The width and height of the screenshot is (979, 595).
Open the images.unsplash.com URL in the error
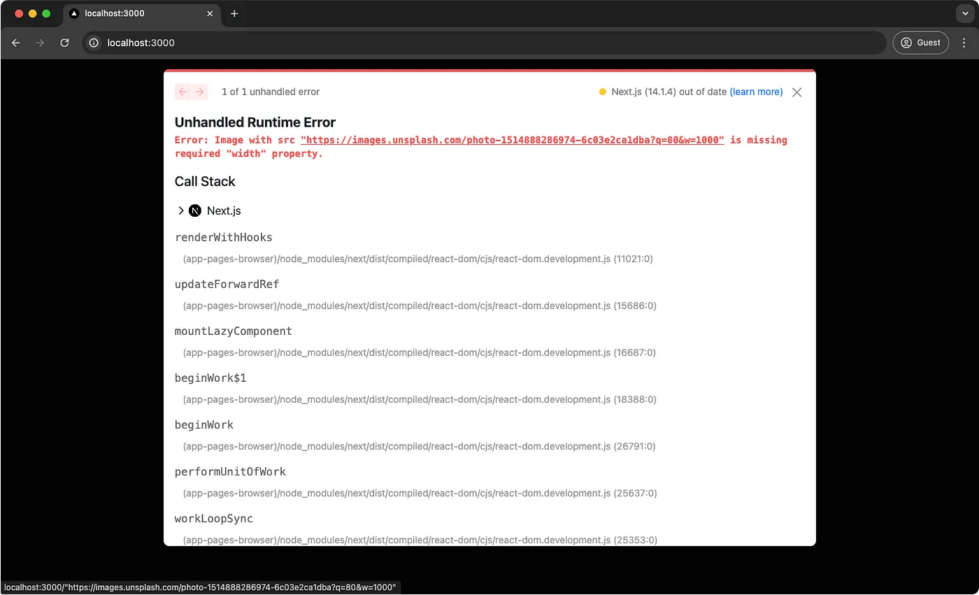(512, 140)
